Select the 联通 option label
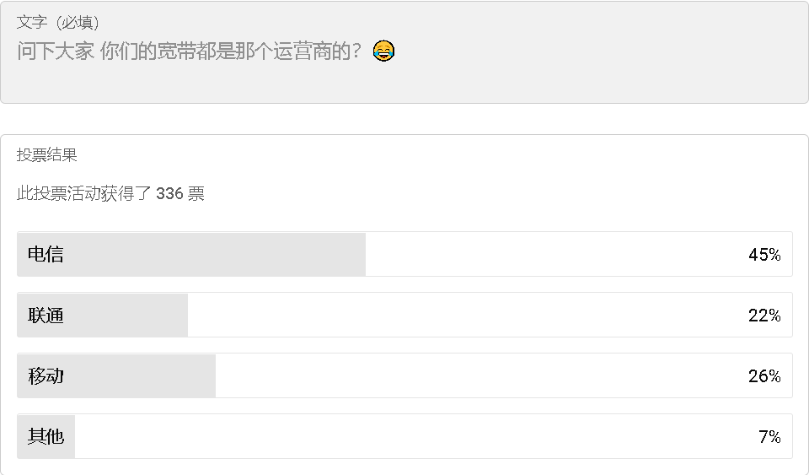This screenshot has height=475, width=809. click(46, 316)
